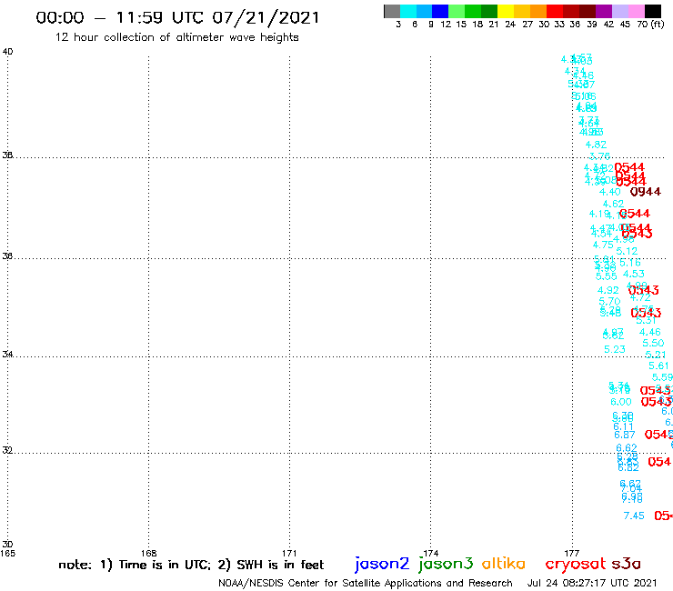Screen dimensions: 673x591
Task: Click the black swatch ending the color scale
Action: (652, 11)
